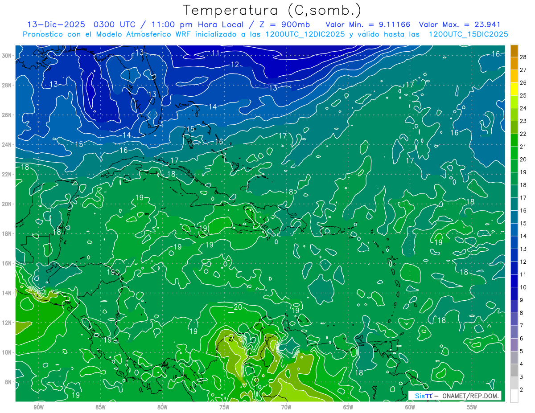Screen dimensions: 535x413
Task: Click the "20" contour label near Colombia
Action: pos(238,307)
